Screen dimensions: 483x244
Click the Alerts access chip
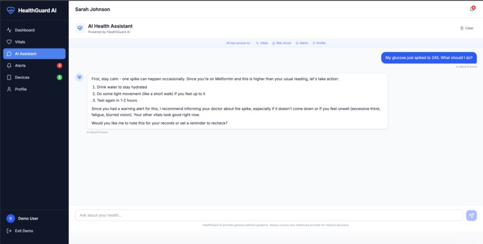click(x=301, y=43)
